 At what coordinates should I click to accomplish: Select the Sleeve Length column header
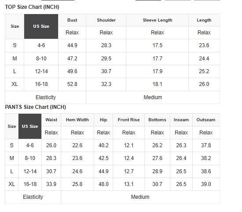pyautogui.click(x=158, y=20)
